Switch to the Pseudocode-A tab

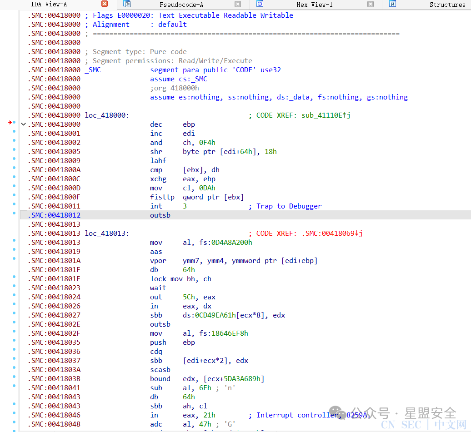[x=181, y=5]
